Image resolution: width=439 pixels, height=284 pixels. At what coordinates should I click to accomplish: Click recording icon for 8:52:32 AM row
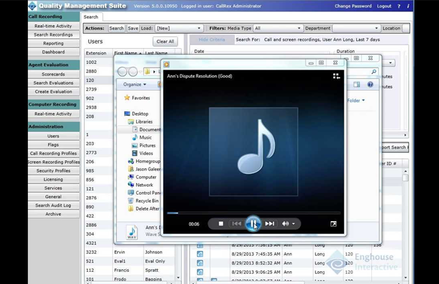click(x=200, y=263)
